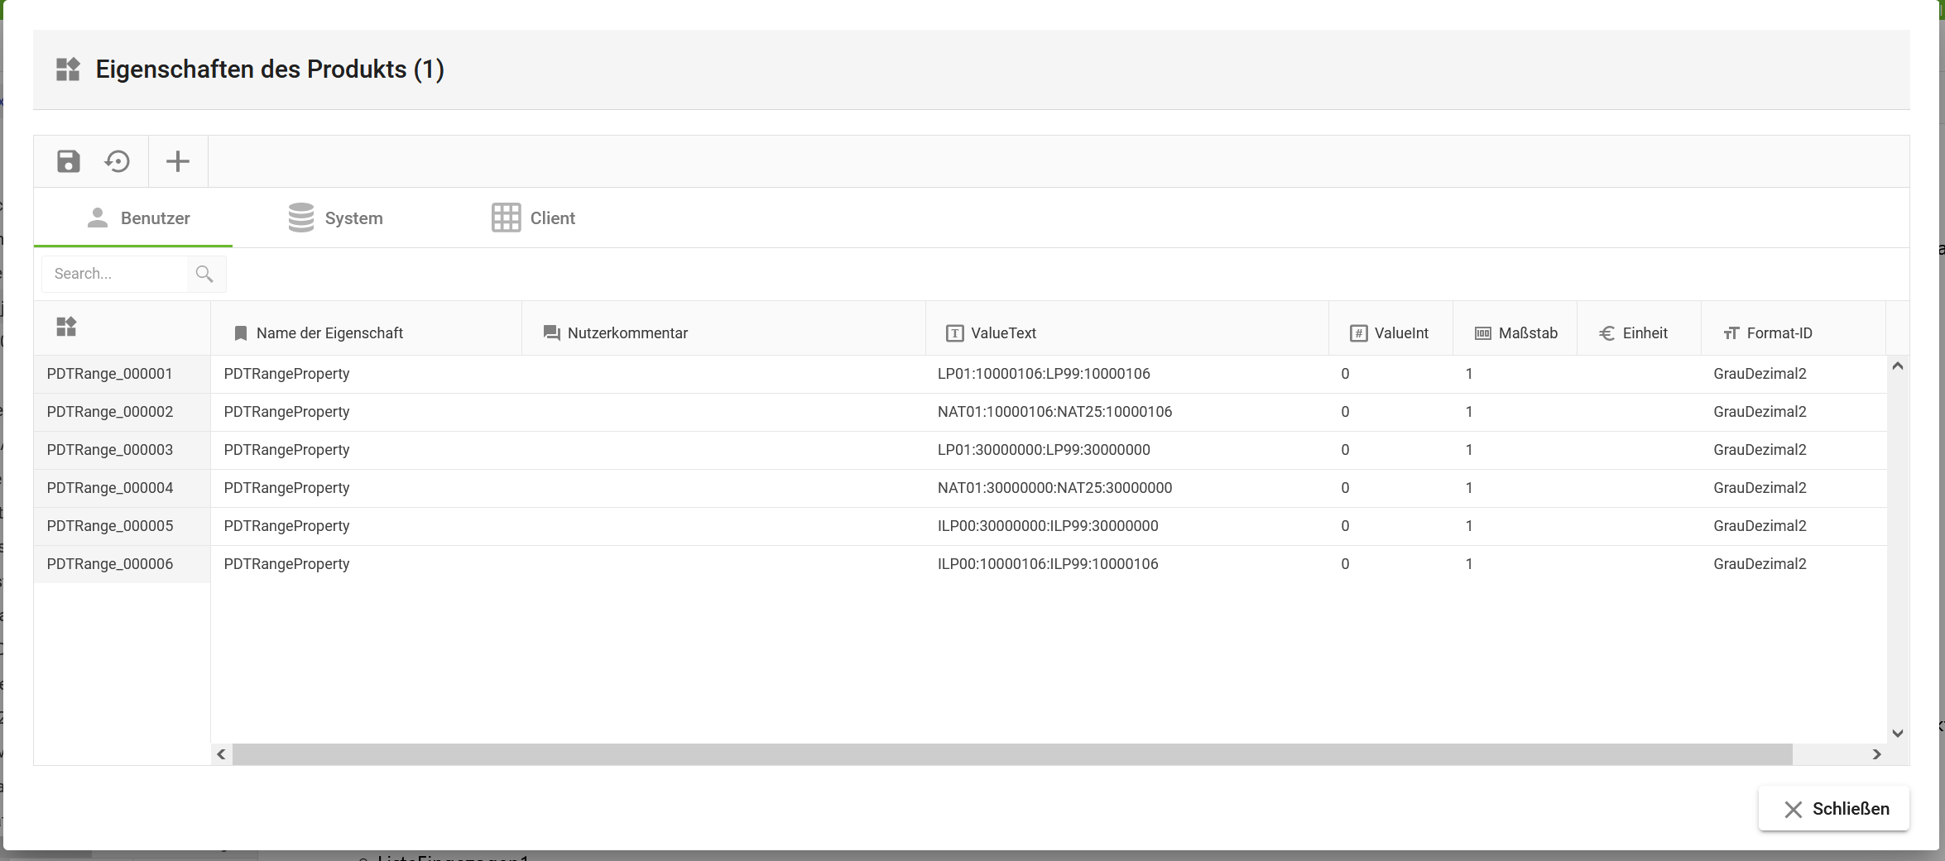Sort by Name der Eigenschaft column
Image resolution: width=1945 pixels, height=861 pixels.
(x=329, y=333)
